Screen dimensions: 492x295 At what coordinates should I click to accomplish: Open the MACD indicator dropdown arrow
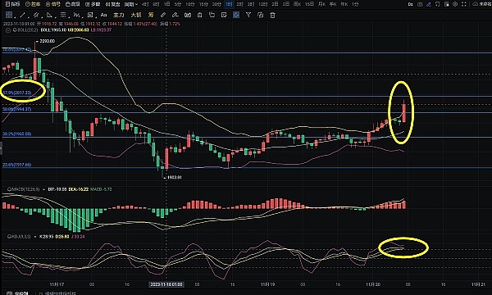click(43, 189)
